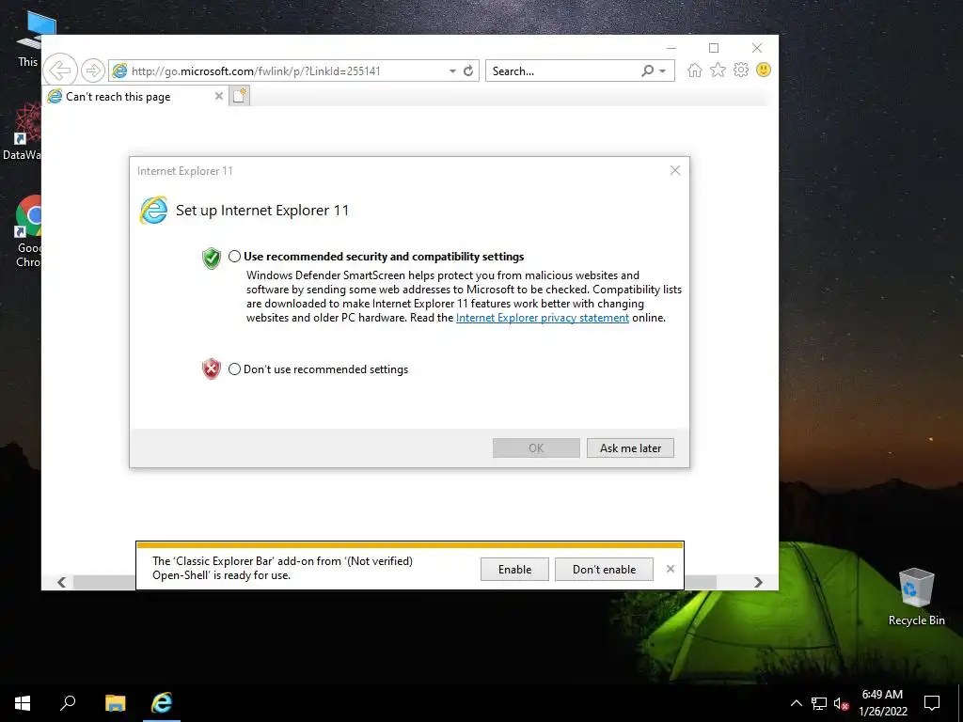Minimize the Internet Explorer window

(671, 48)
